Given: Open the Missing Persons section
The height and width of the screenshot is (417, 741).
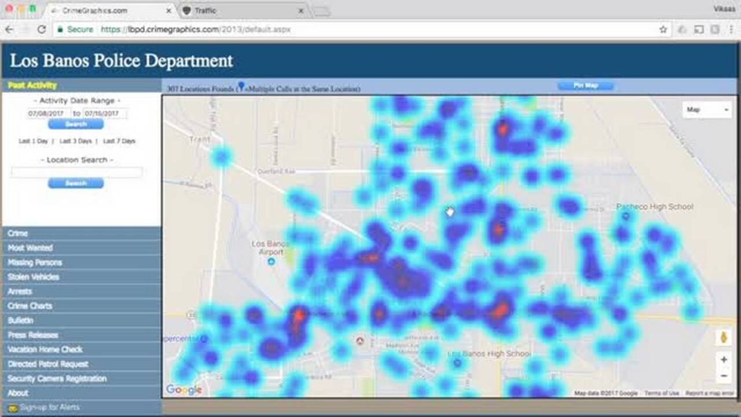Looking at the screenshot, I should tap(81, 262).
